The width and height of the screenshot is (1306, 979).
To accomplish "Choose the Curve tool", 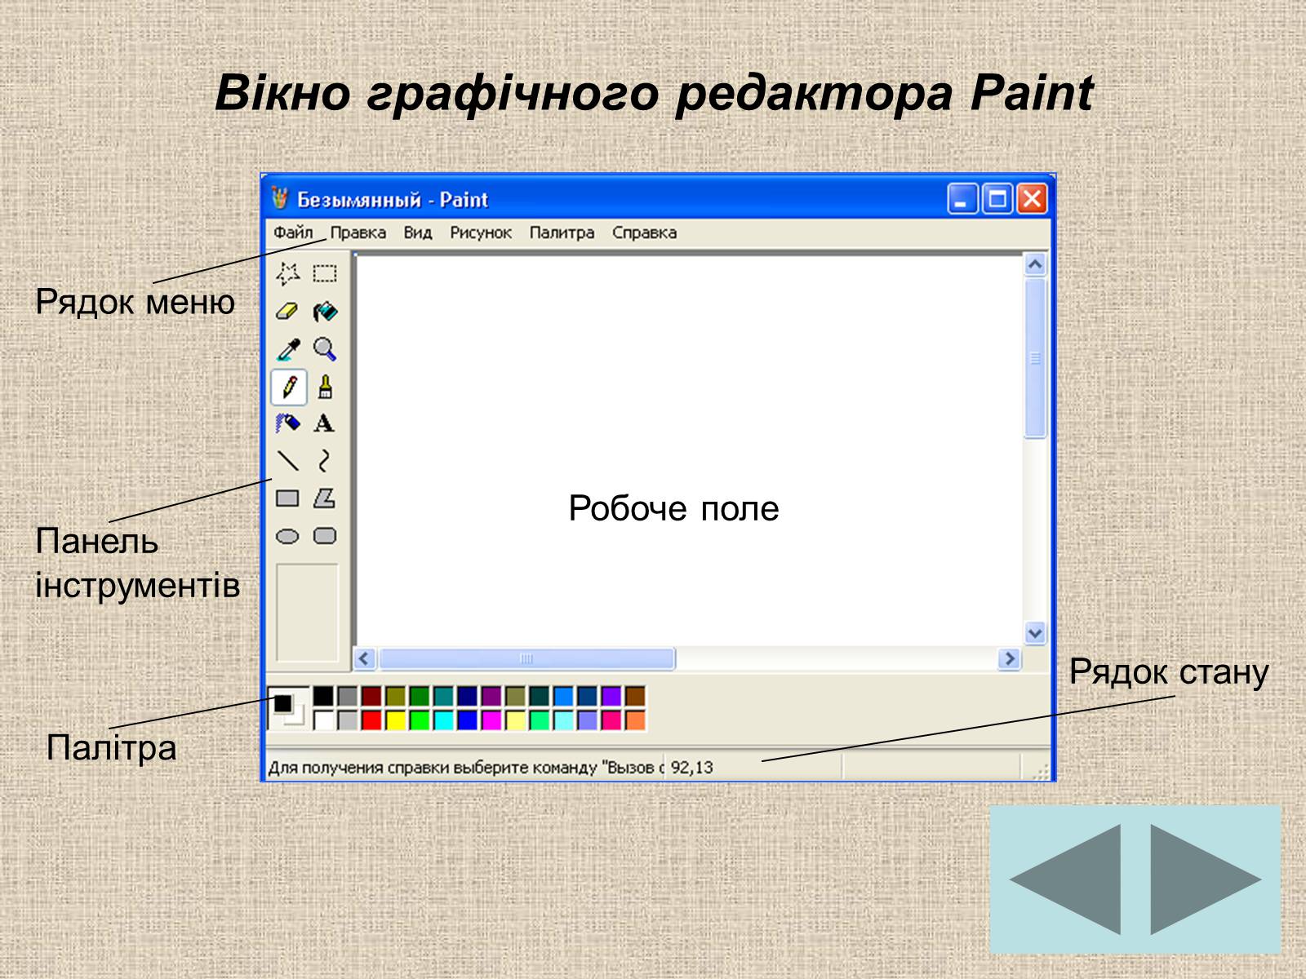I will pyautogui.click(x=325, y=461).
